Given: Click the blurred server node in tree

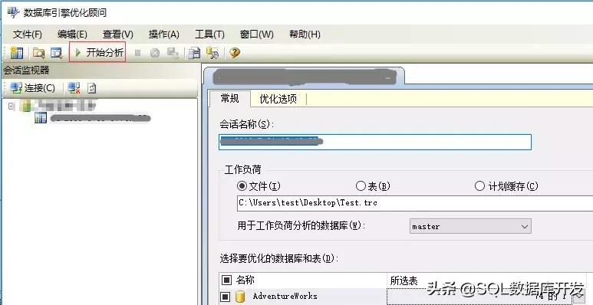Looking at the screenshot, I should click(x=58, y=106).
